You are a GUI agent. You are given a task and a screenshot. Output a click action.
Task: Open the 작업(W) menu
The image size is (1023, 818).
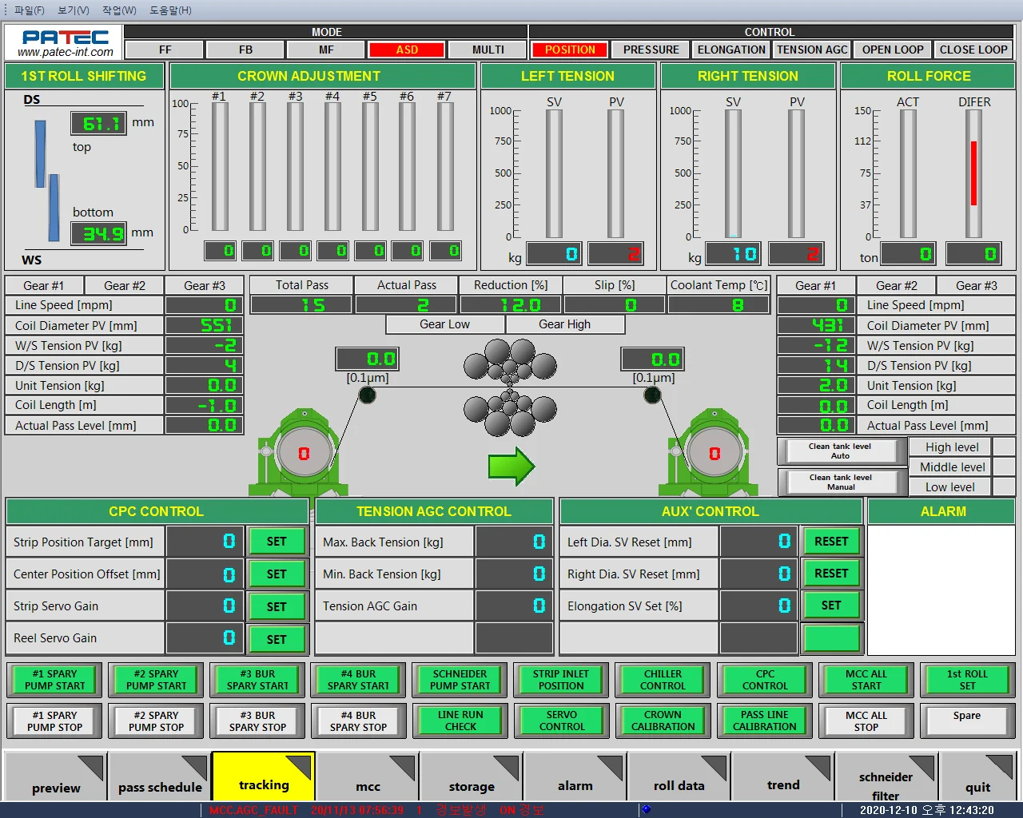click(x=117, y=10)
